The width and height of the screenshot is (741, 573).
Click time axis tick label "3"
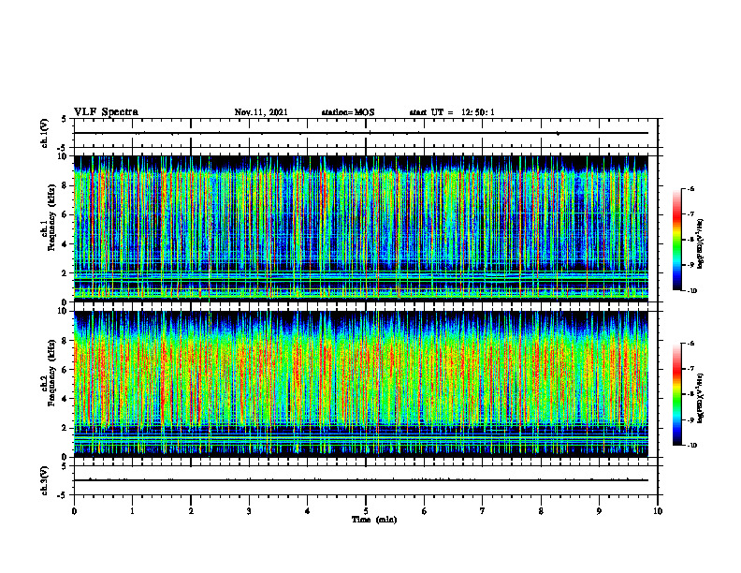pyautogui.click(x=249, y=511)
